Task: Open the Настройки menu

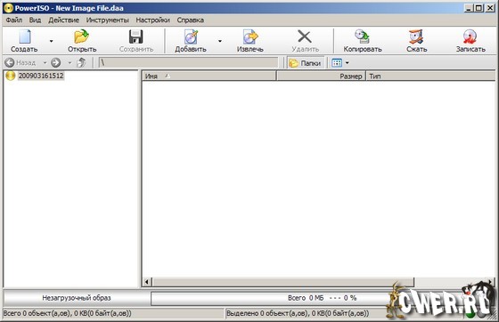Action: pos(152,20)
